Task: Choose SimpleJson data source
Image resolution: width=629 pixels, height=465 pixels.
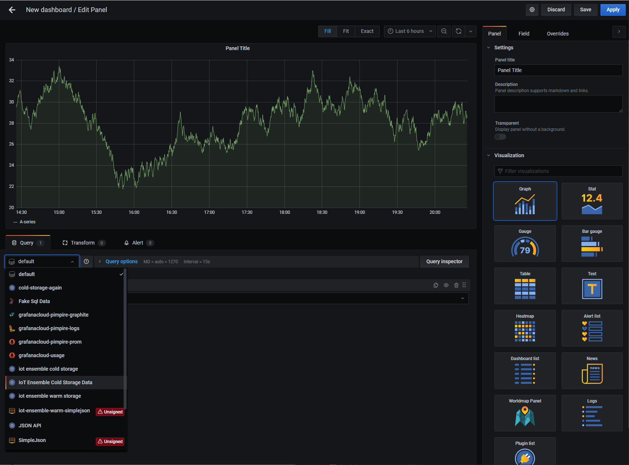Action: [66, 441]
